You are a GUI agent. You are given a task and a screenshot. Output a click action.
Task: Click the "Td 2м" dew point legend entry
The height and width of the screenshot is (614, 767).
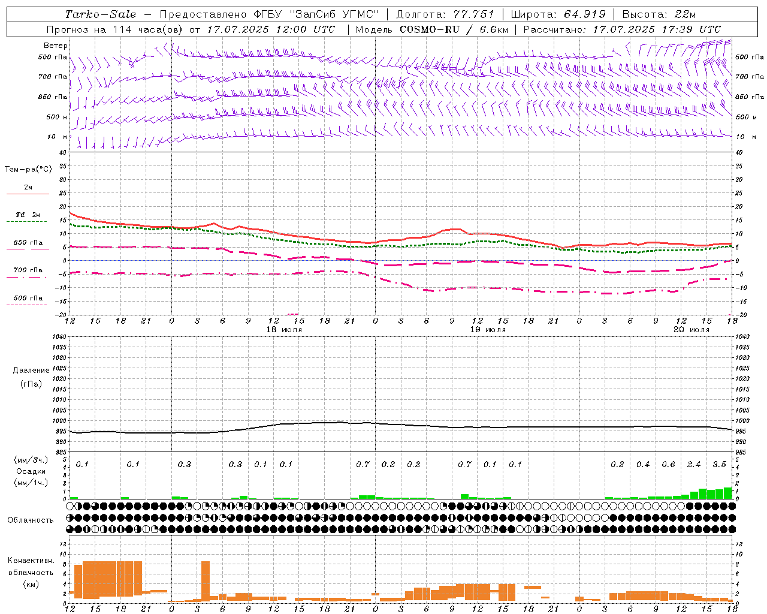28,215
